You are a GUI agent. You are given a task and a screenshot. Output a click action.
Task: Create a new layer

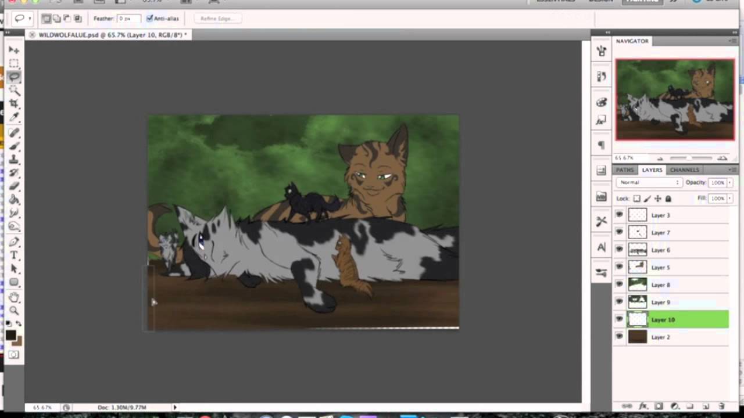point(706,406)
